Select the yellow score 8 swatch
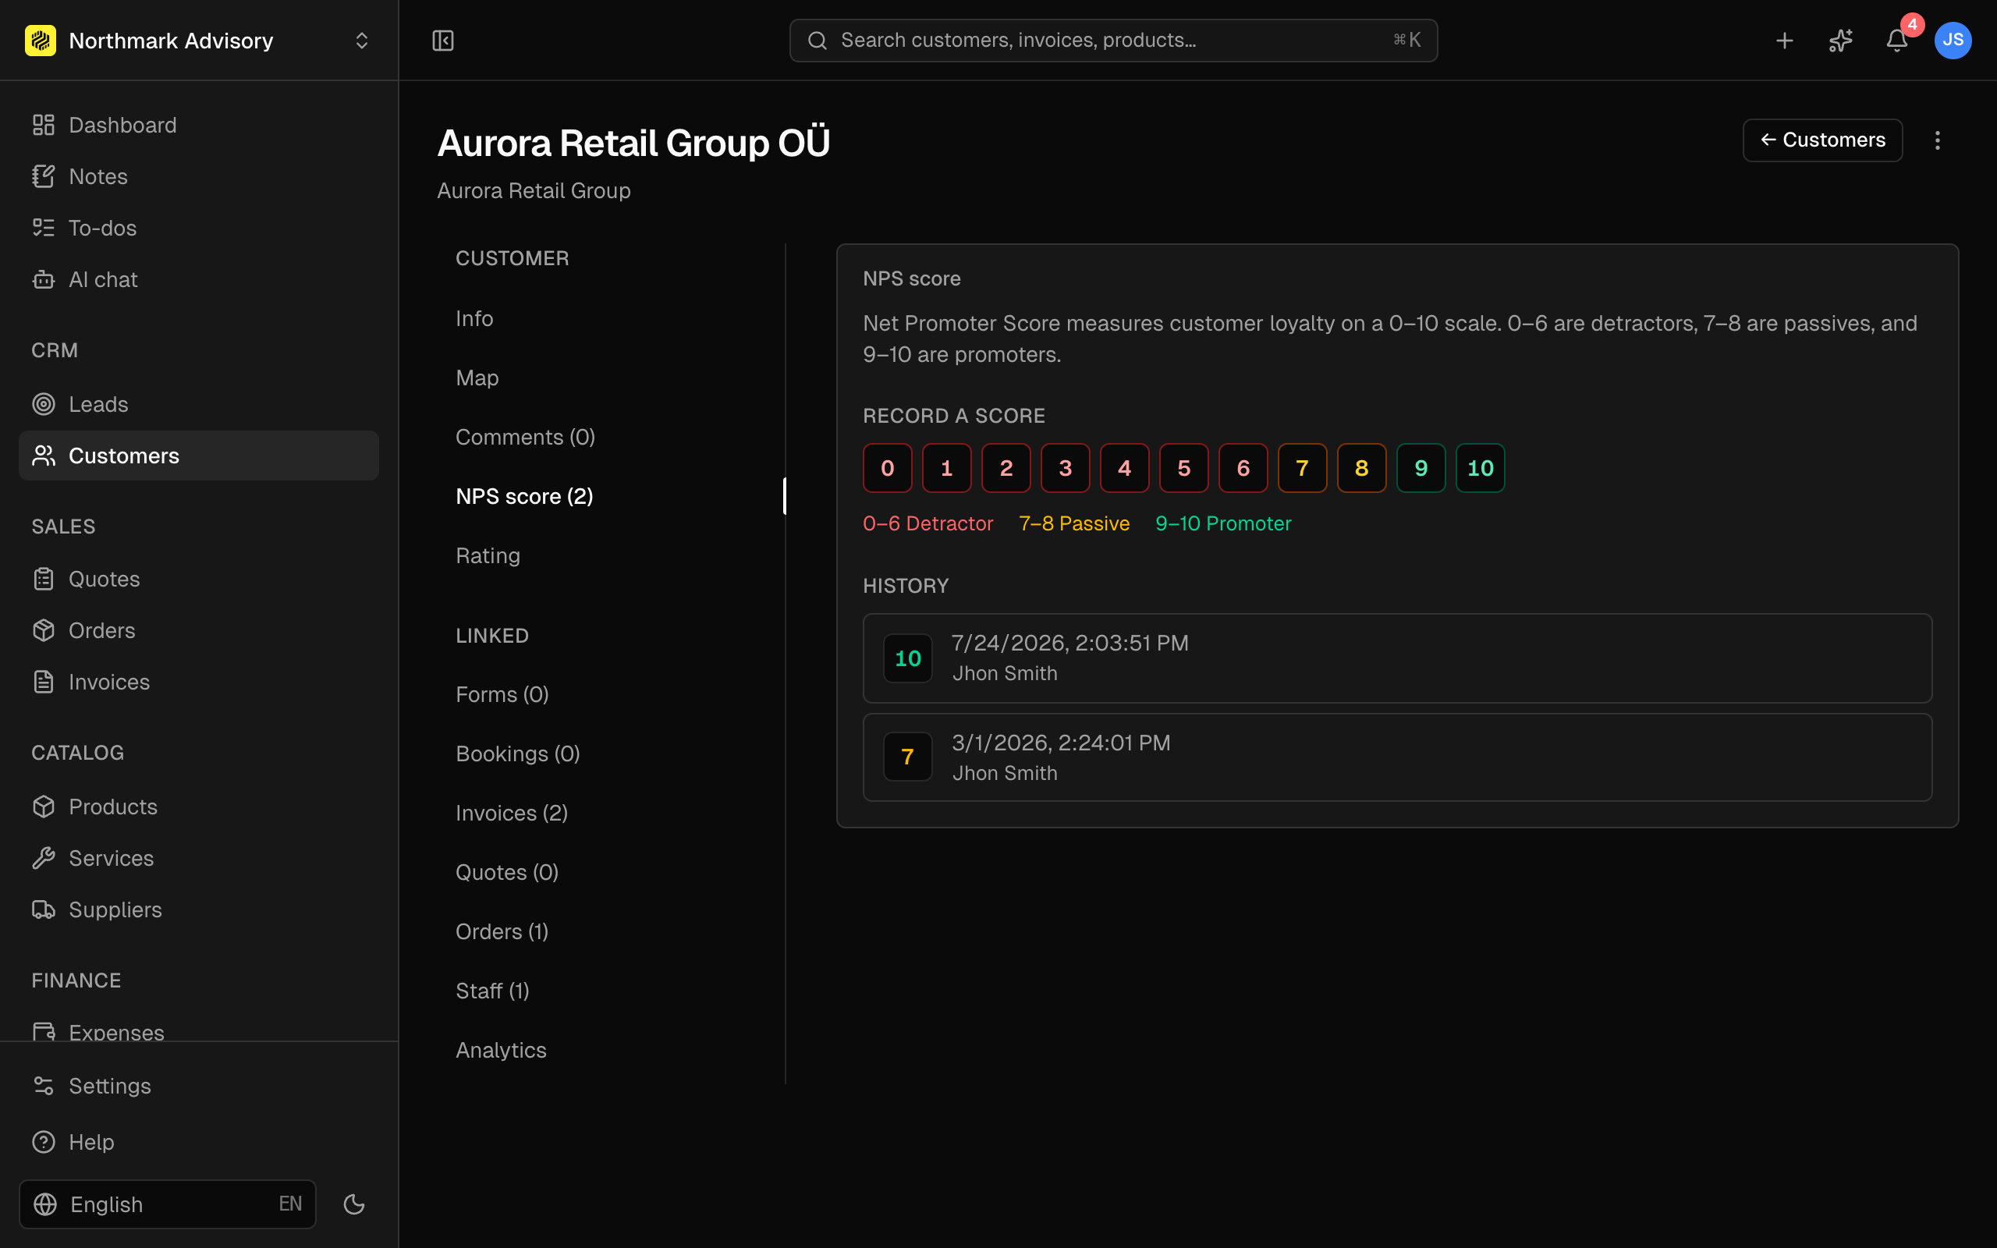This screenshot has width=1997, height=1248. [x=1361, y=468]
